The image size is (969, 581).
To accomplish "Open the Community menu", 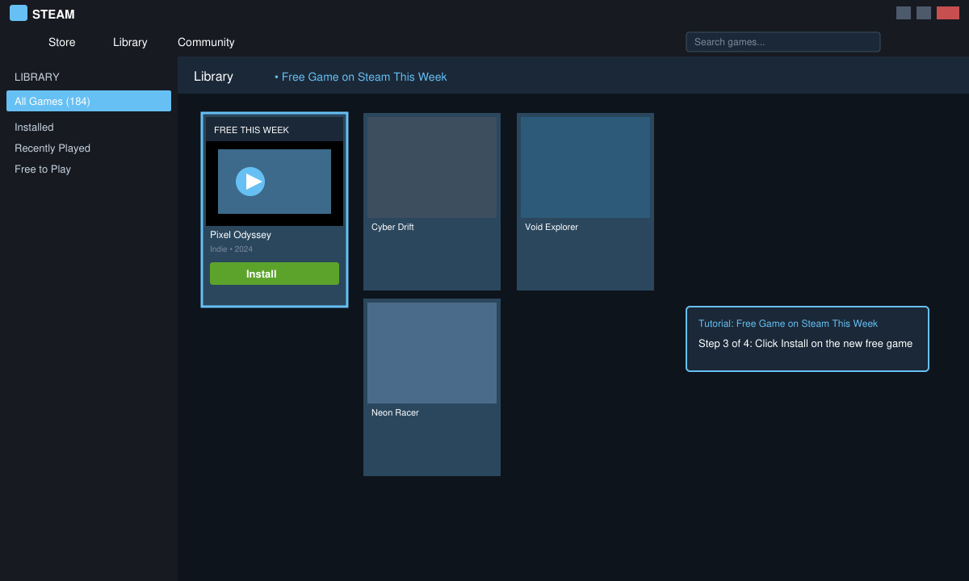I will [x=206, y=42].
